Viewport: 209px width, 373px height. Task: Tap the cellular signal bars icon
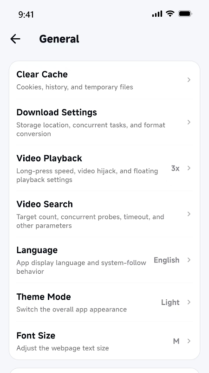(x=157, y=14)
